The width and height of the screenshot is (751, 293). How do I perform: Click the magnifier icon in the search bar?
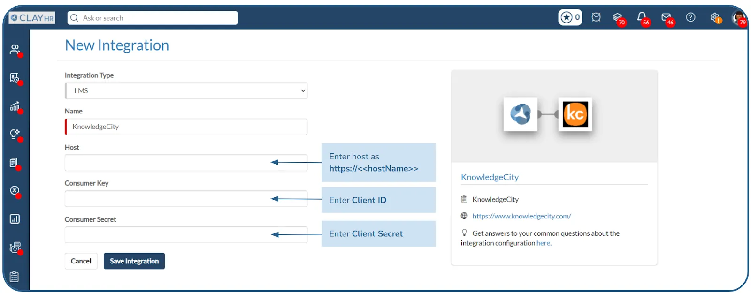tap(74, 18)
